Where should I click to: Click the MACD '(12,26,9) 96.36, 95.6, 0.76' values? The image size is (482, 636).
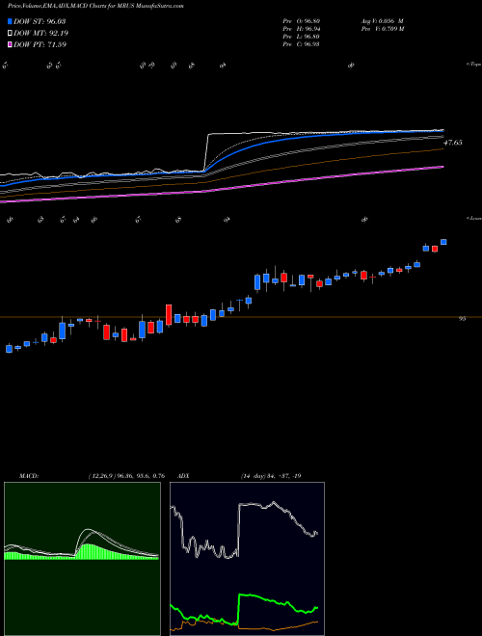pyautogui.click(x=126, y=476)
